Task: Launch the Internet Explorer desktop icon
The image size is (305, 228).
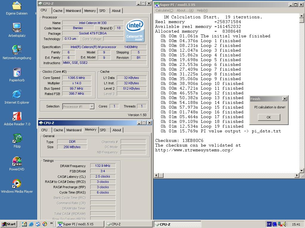Action: point(17,94)
